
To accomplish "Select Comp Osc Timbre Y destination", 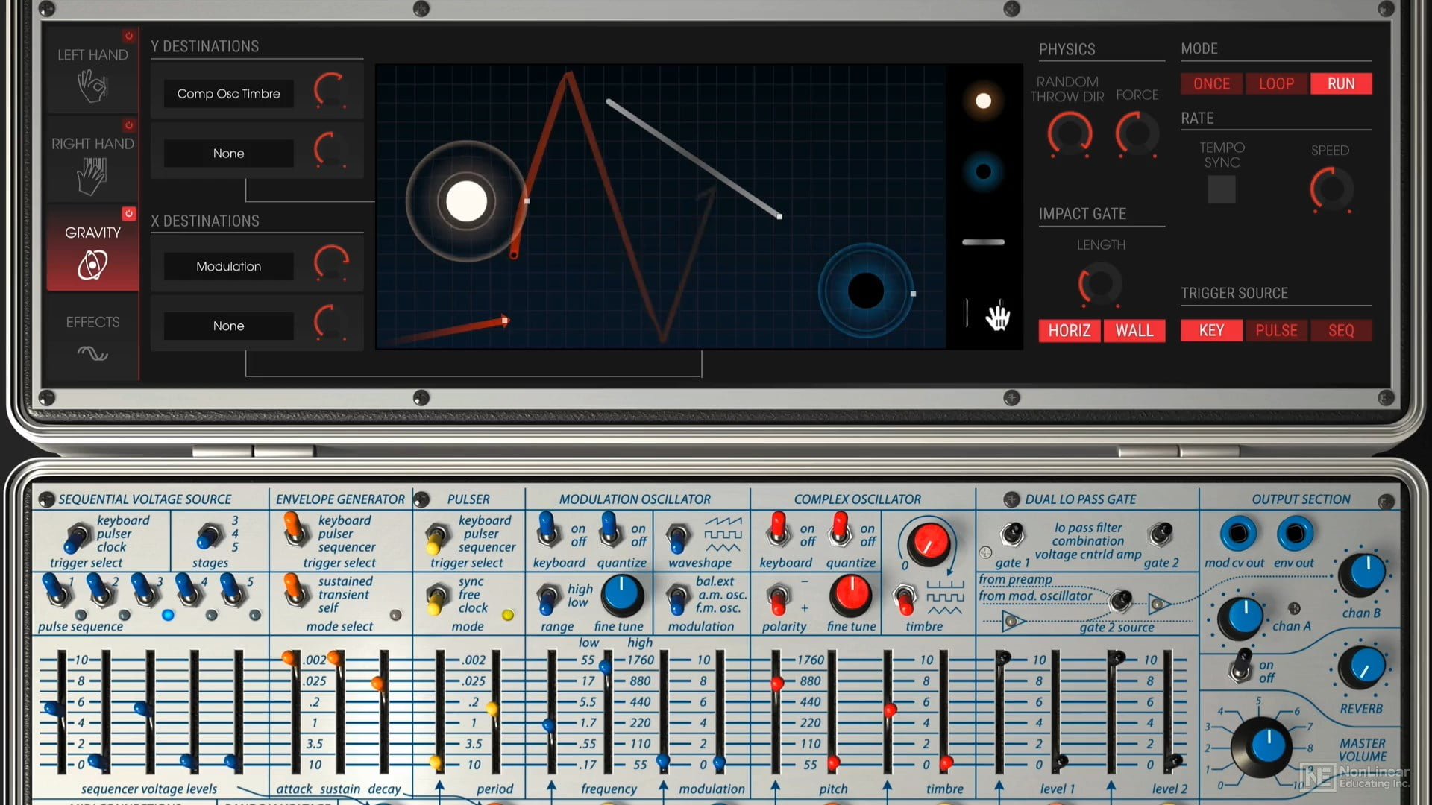I will click(229, 93).
